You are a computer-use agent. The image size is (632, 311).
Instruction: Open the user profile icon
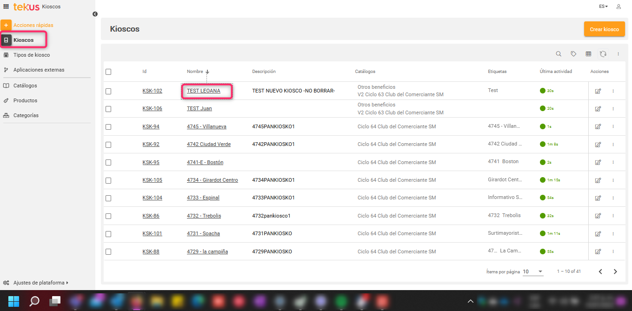point(619,7)
